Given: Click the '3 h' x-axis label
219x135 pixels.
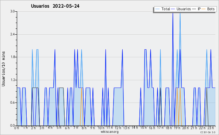Looking at the screenshot, I should click(x=42, y=128).
